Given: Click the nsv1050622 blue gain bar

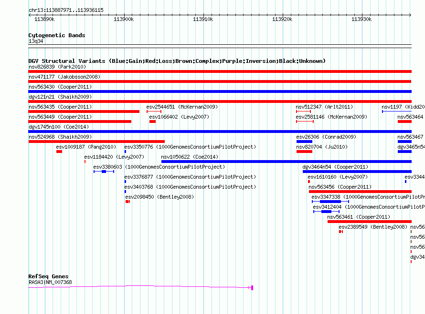Looking at the screenshot, I should [287, 162].
